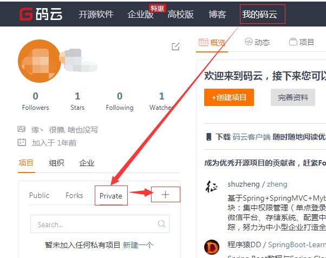Click the 暂未加入任何私有项目 message text
This screenshot has height=258, width=326.
[83, 245]
